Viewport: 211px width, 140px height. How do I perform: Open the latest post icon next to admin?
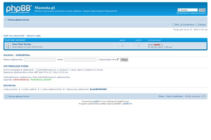[161, 44]
